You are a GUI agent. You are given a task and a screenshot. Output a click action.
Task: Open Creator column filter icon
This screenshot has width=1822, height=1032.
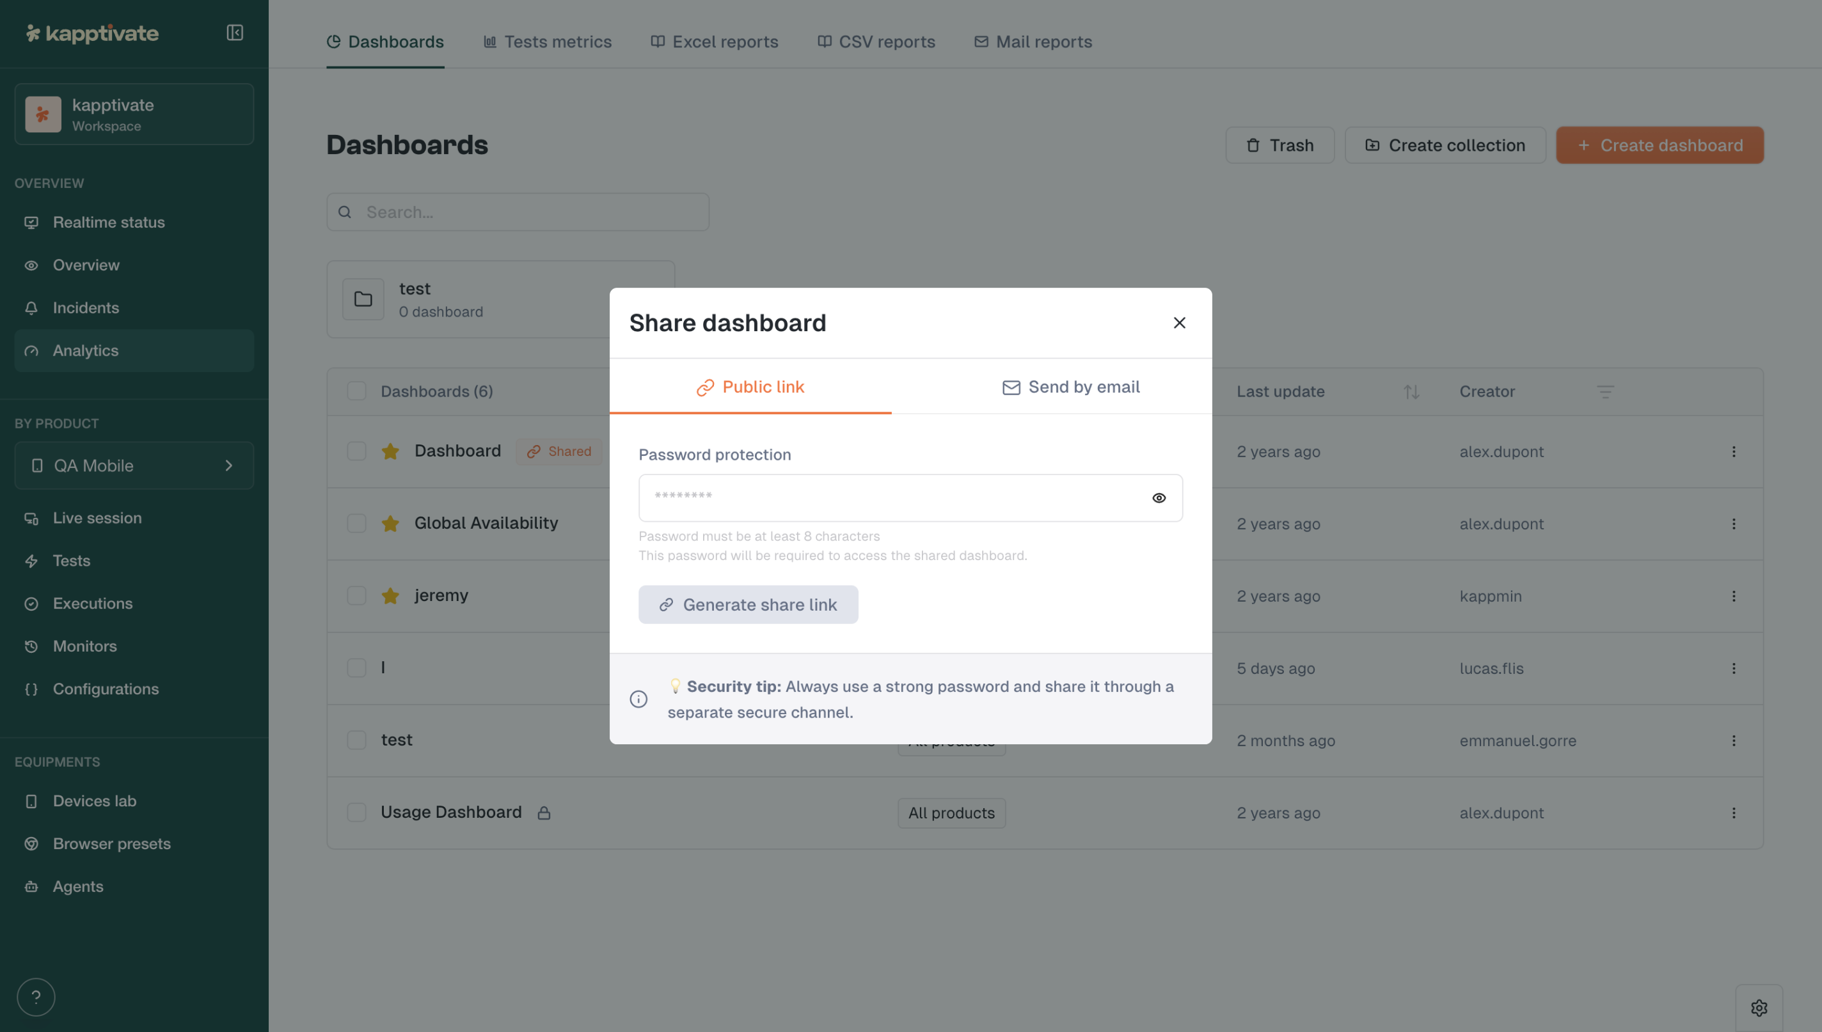point(1605,391)
